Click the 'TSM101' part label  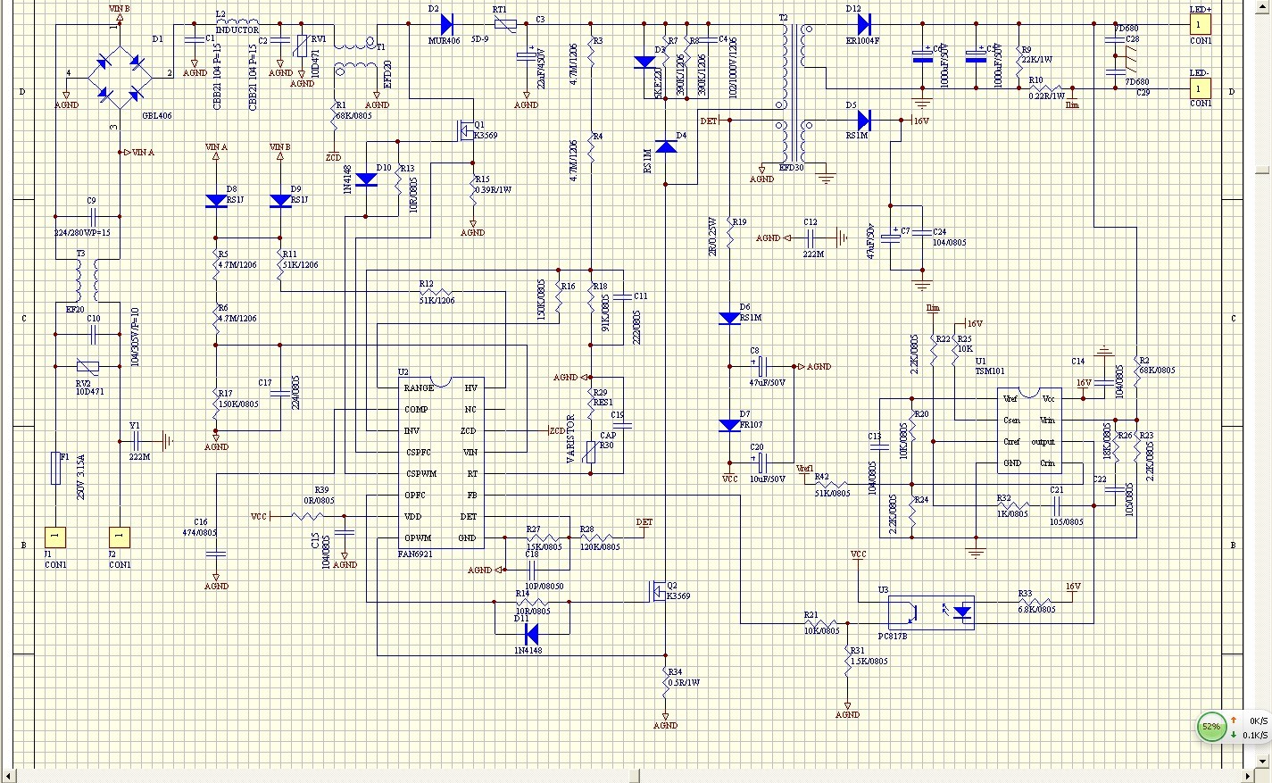pos(990,371)
